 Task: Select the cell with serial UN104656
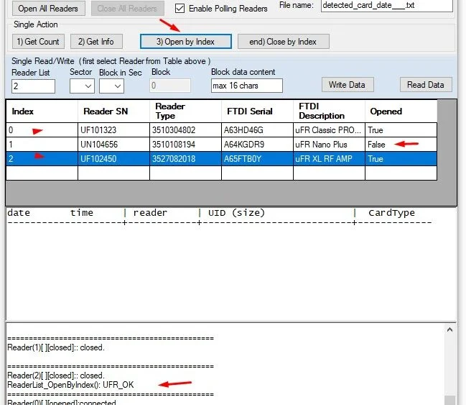click(x=113, y=145)
